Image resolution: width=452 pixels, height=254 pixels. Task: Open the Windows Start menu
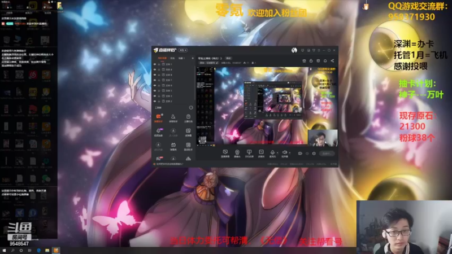pyautogui.click(x=4, y=251)
